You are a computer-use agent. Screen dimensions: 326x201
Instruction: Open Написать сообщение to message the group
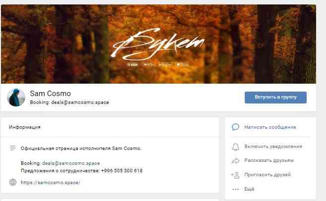pyautogui.click(x=270, y=127)
